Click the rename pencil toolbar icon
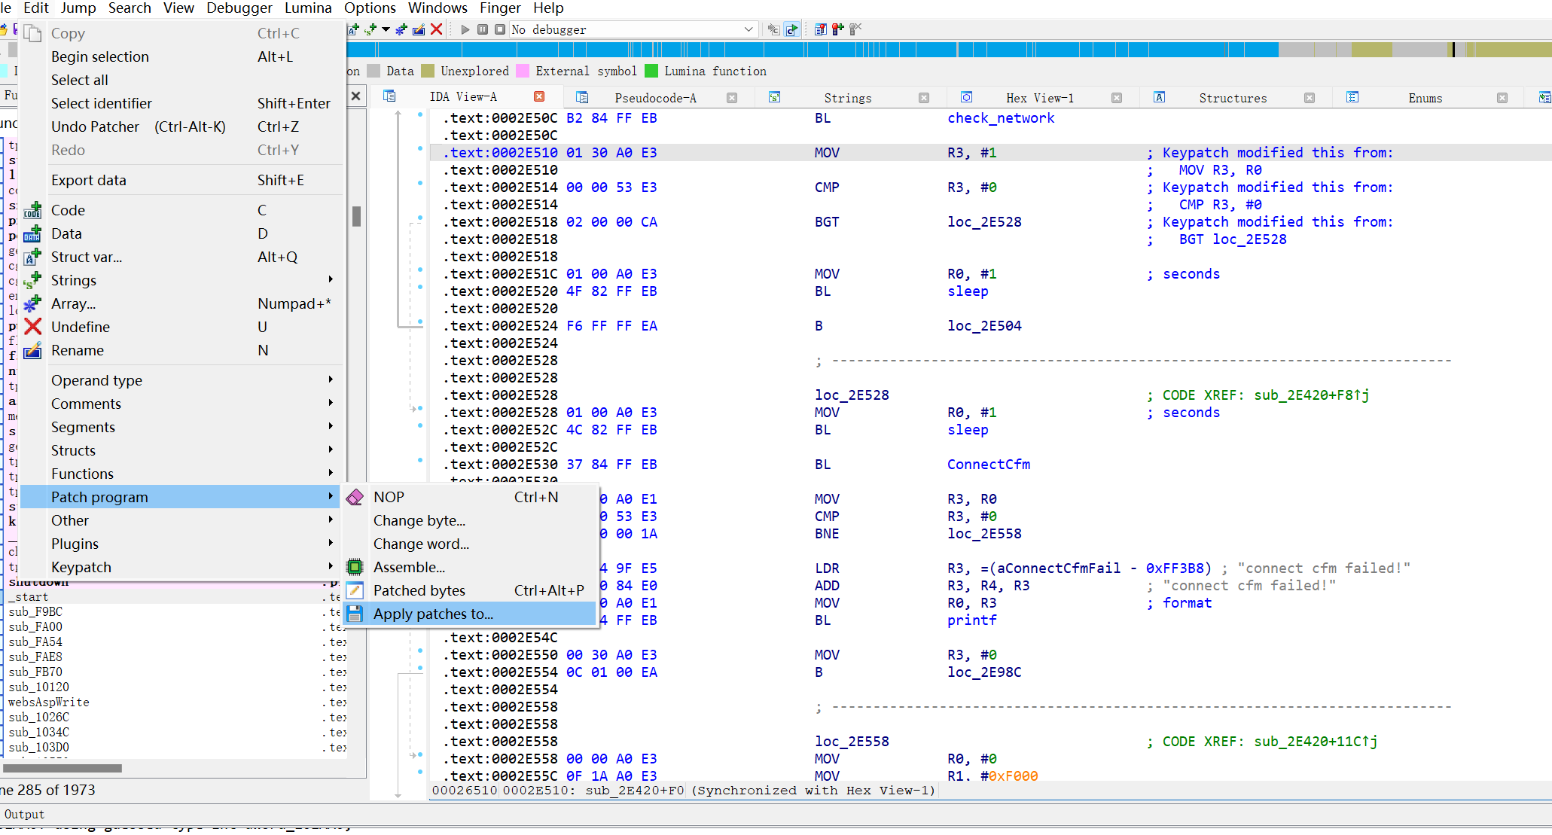 [419, 29]
